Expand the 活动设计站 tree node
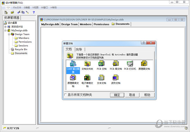190x132 pixels. pos(5,27)
